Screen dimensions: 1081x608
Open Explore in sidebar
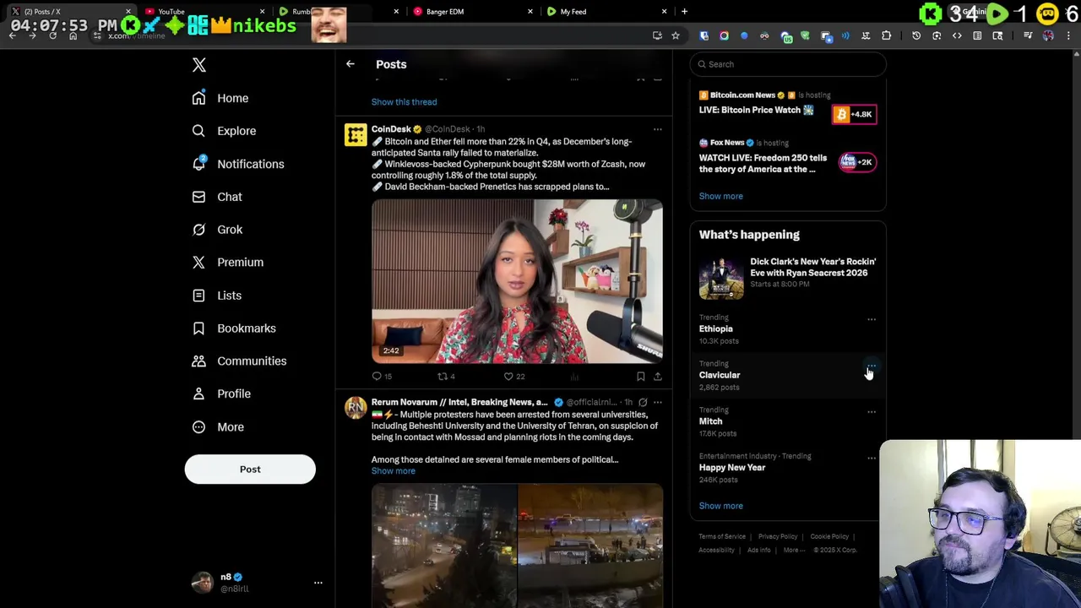(223, 131)
